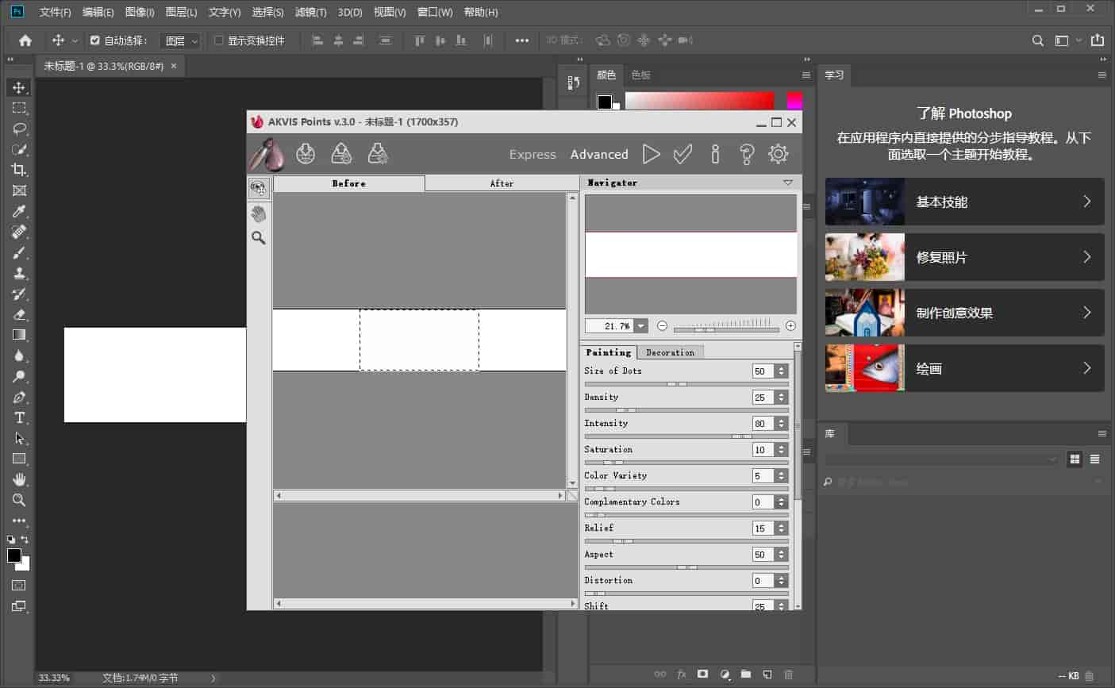Open AKVIS zoom percentage dropdown
1115x688 pixels.
click(641, 326)
